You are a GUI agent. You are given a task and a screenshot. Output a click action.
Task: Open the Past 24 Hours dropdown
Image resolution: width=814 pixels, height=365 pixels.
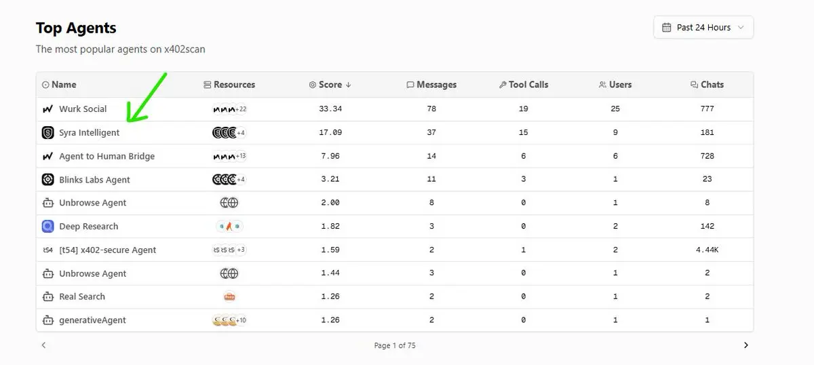pyautogui.click(x=703, y=28)
